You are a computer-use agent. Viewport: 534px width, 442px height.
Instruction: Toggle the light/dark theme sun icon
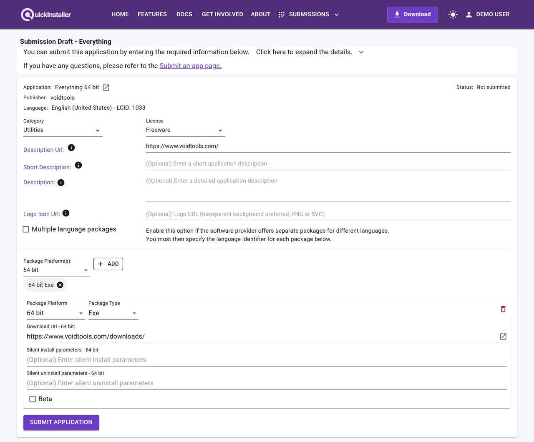click(453, 15)
